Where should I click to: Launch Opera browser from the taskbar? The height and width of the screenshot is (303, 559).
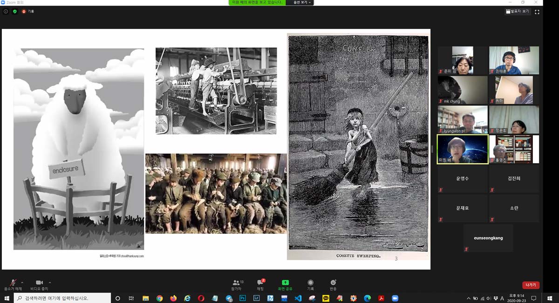201,298
